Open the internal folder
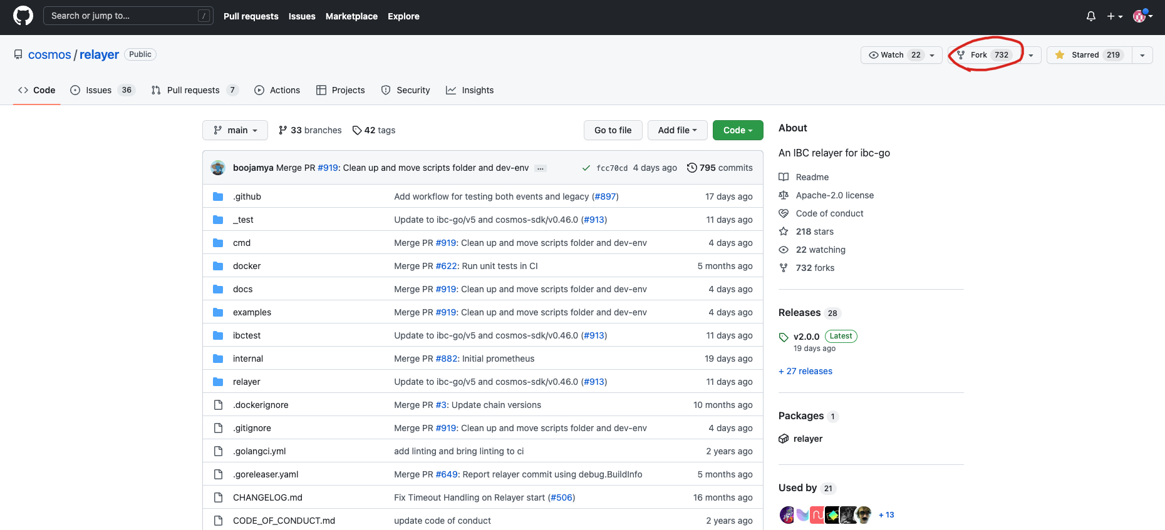The image size is (1165, 530). [x=248, y=359]
